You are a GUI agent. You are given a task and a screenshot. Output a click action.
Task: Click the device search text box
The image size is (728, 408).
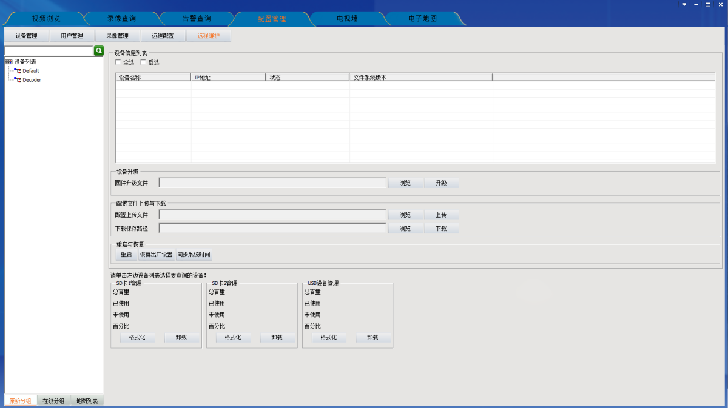(49, 51)
